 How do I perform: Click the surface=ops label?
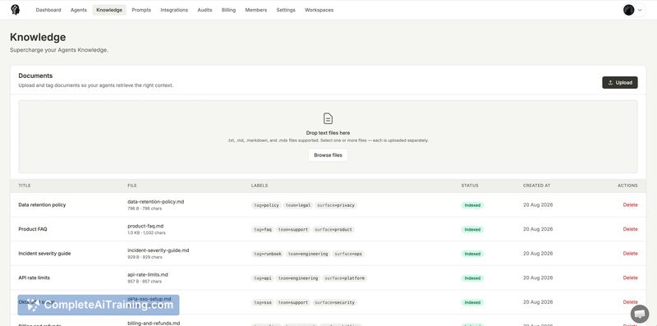pyautogui.click(x=348, y=254)
